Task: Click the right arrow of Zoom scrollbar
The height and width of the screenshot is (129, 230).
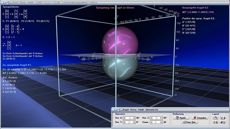Action: click(161, 122)
